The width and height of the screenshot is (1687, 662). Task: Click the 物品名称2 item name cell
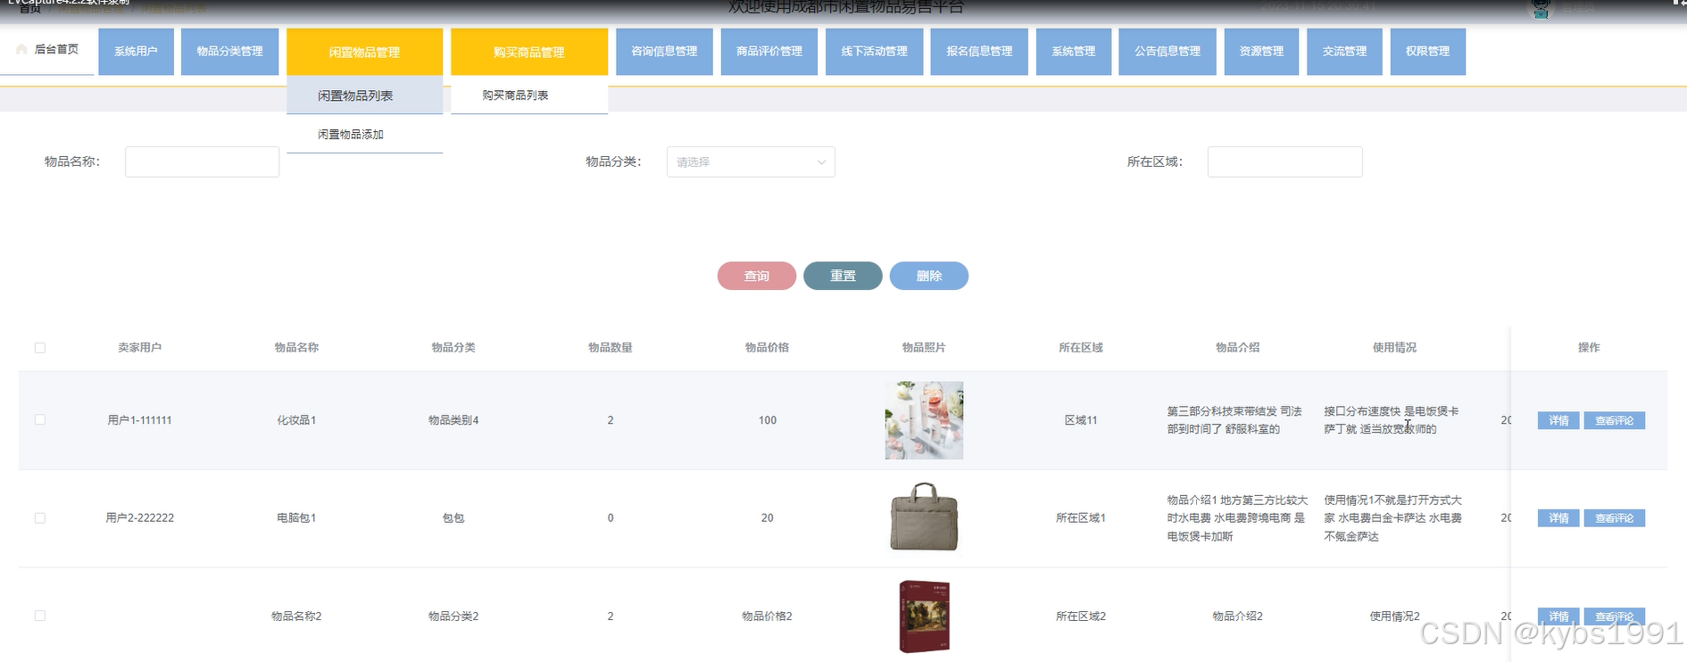coord(296,616)
